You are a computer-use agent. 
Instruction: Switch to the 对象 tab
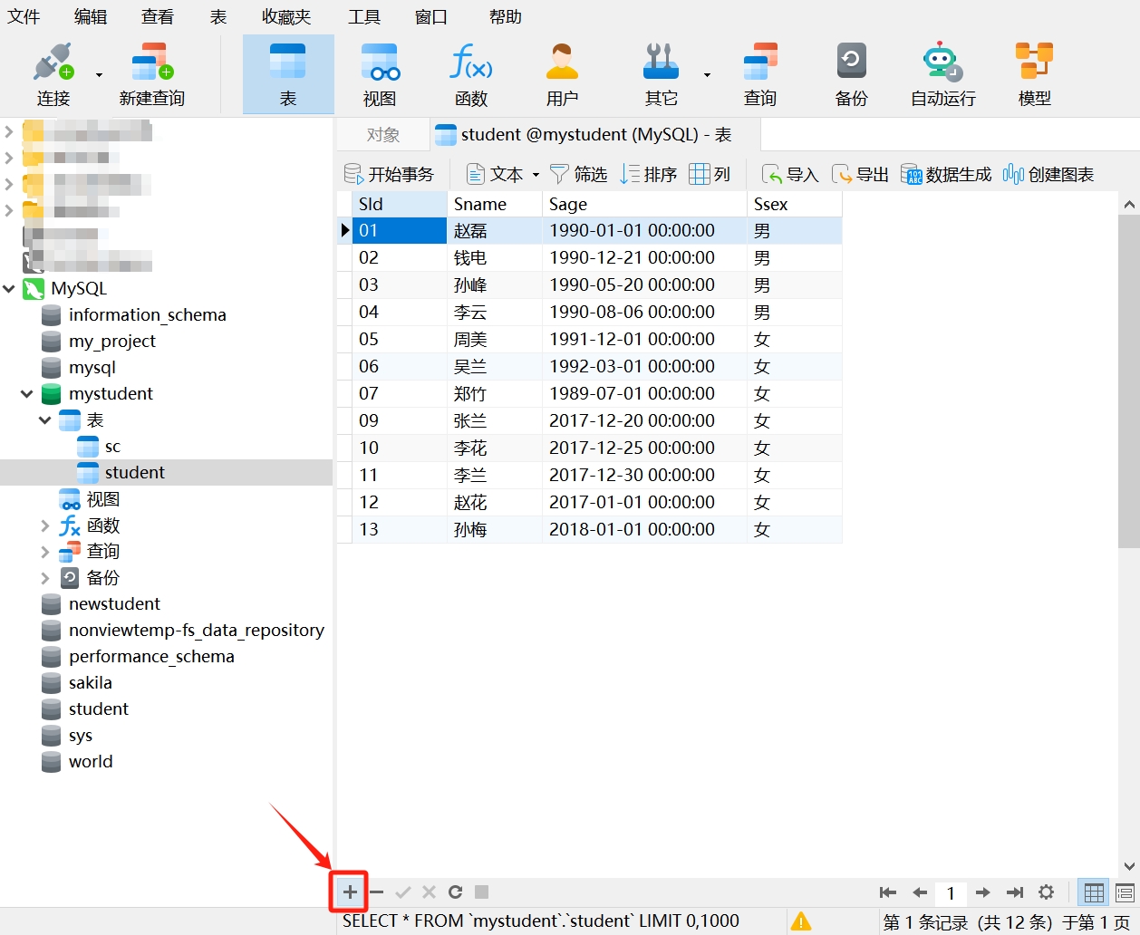(x=382, y=135)
